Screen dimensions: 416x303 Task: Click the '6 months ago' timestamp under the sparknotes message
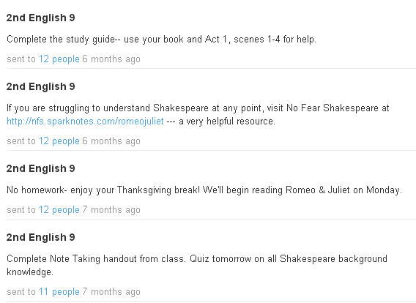pos(111,141)
